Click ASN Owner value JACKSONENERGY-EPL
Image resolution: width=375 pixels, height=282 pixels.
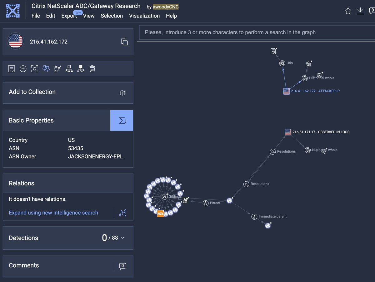click(x=95, y=156)
